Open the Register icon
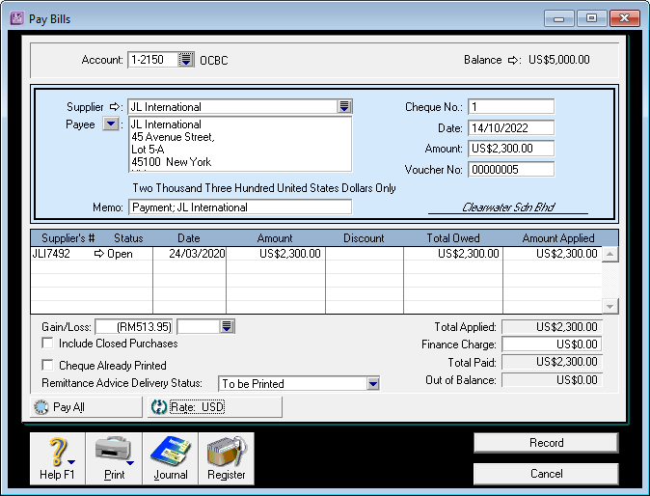This screenshot has height=496, width=650. (x=227, y=452)
